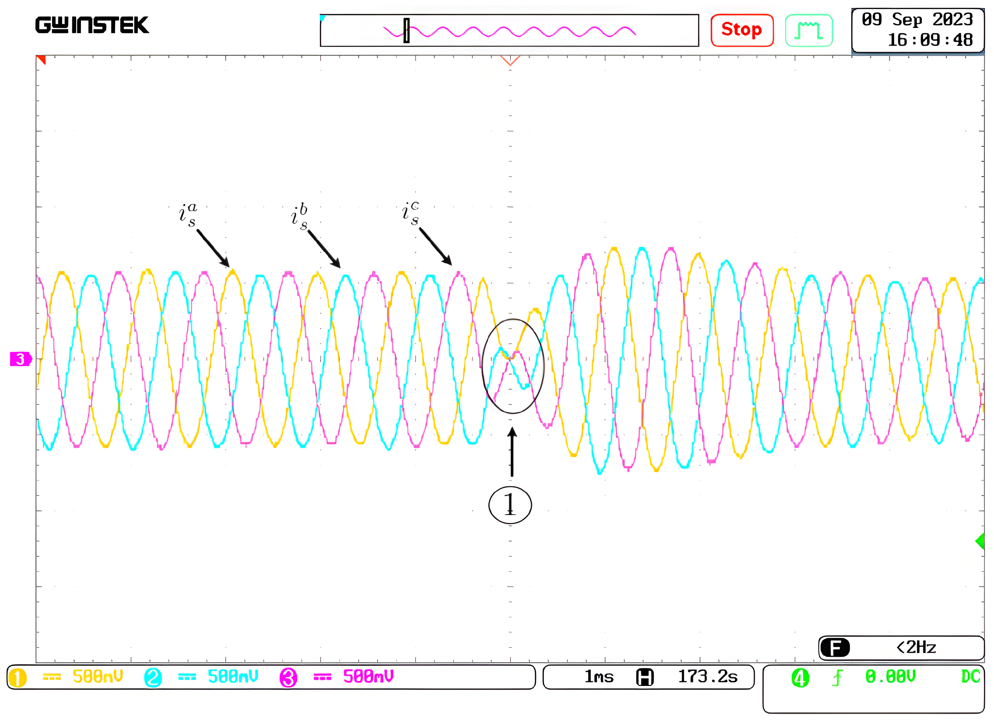
Task: Click the GW Instek logo
Action: pos(92,25)
